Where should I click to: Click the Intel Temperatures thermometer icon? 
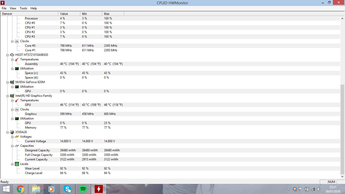click(17, 100)
